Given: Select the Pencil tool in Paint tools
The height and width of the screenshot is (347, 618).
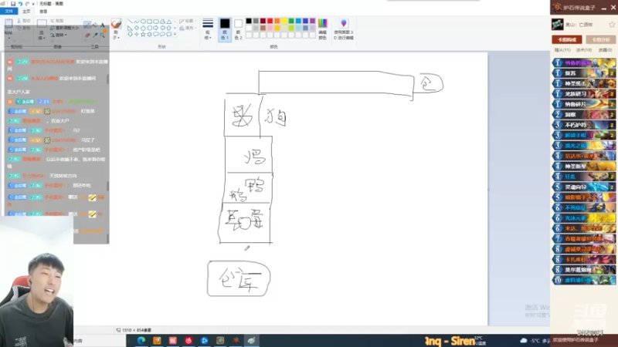Looking at the screenshot, I should (x=87, y=25).
